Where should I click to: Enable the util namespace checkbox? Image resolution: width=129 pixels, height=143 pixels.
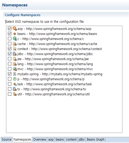click(x=10, y=94)
